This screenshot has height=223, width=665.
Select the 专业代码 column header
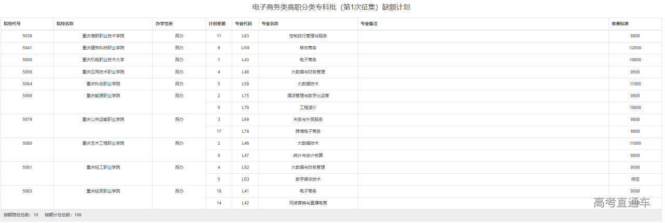[243, 24]
